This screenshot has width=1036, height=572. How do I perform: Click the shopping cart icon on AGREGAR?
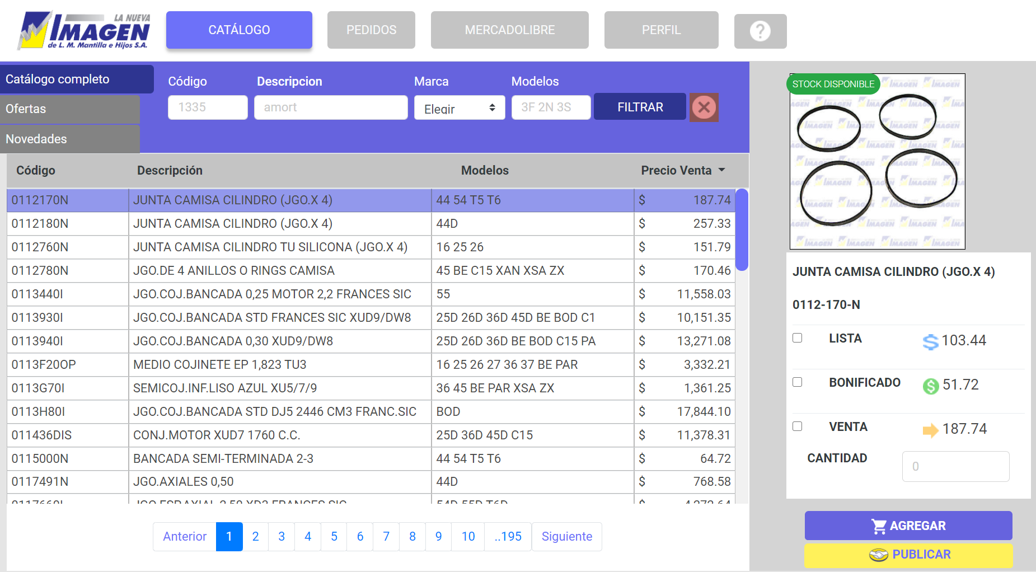coord(879,526)
